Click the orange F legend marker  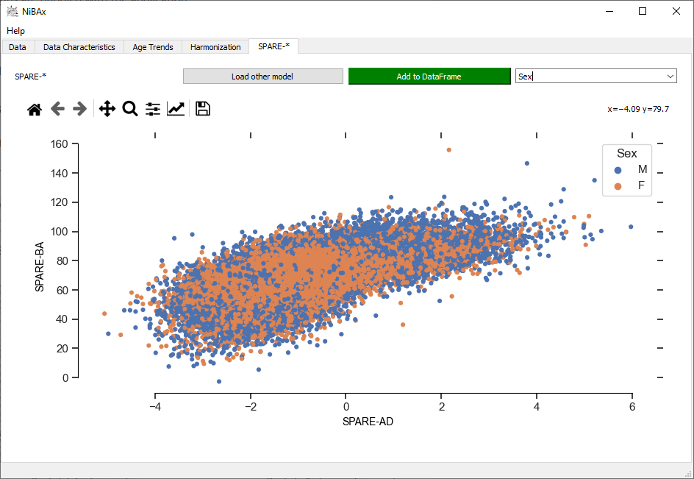[618, 187]
